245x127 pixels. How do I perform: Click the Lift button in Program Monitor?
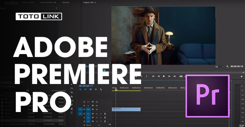(x=181, y=76)
